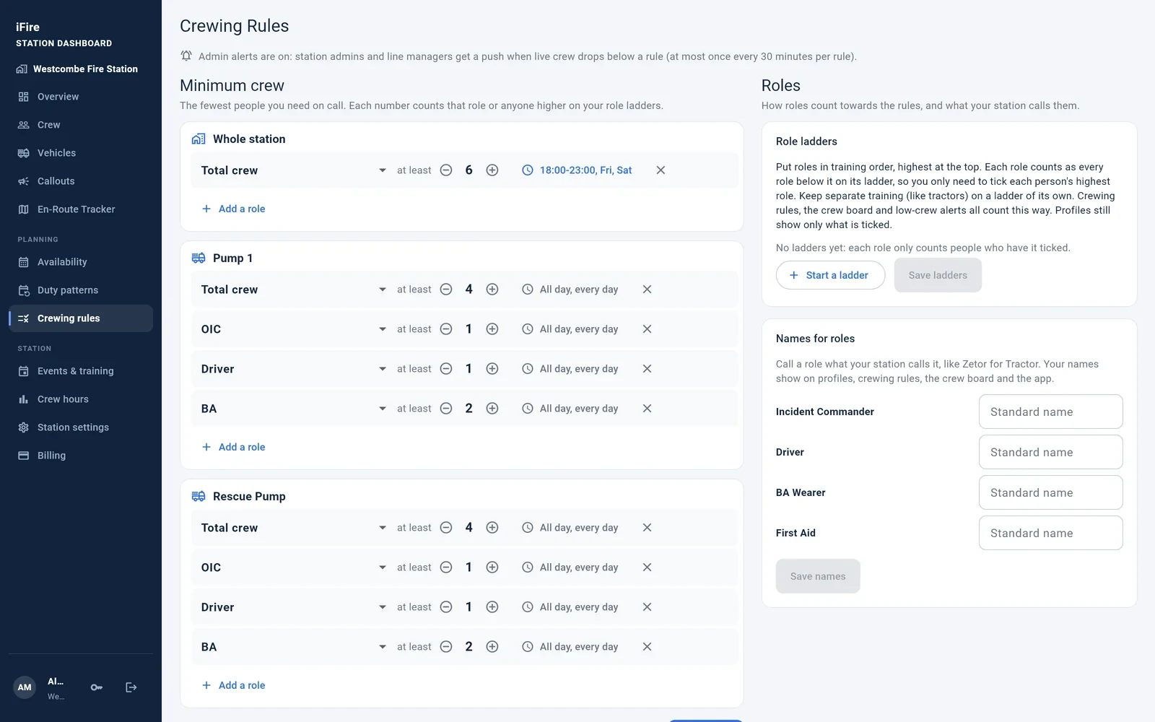This screenshot has height=722, width=1155.
Task: Go to Overview in the sidebar
Action: click(x=81, y=97)
